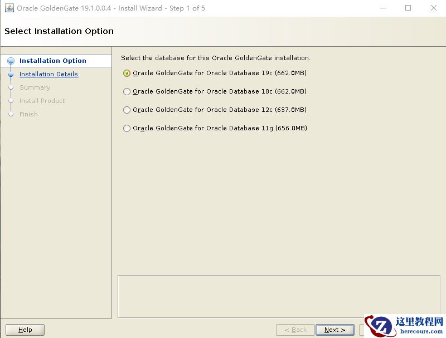Click the Install Product step
446x338 pixels.
click(x=42, y=101)
